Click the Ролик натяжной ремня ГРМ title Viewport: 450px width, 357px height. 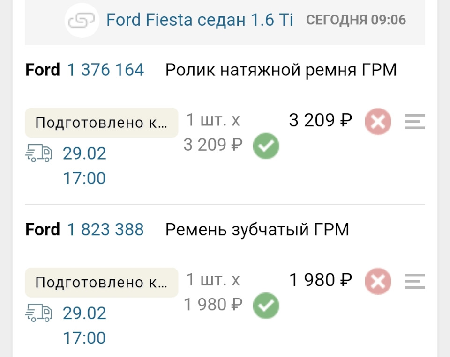coord(281,70)
